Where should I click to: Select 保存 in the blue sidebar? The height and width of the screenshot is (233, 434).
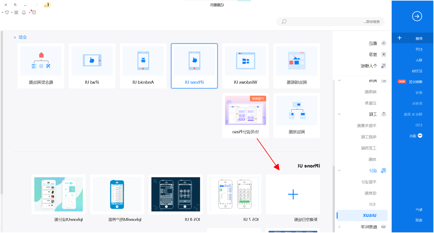[x=419, y=93]
